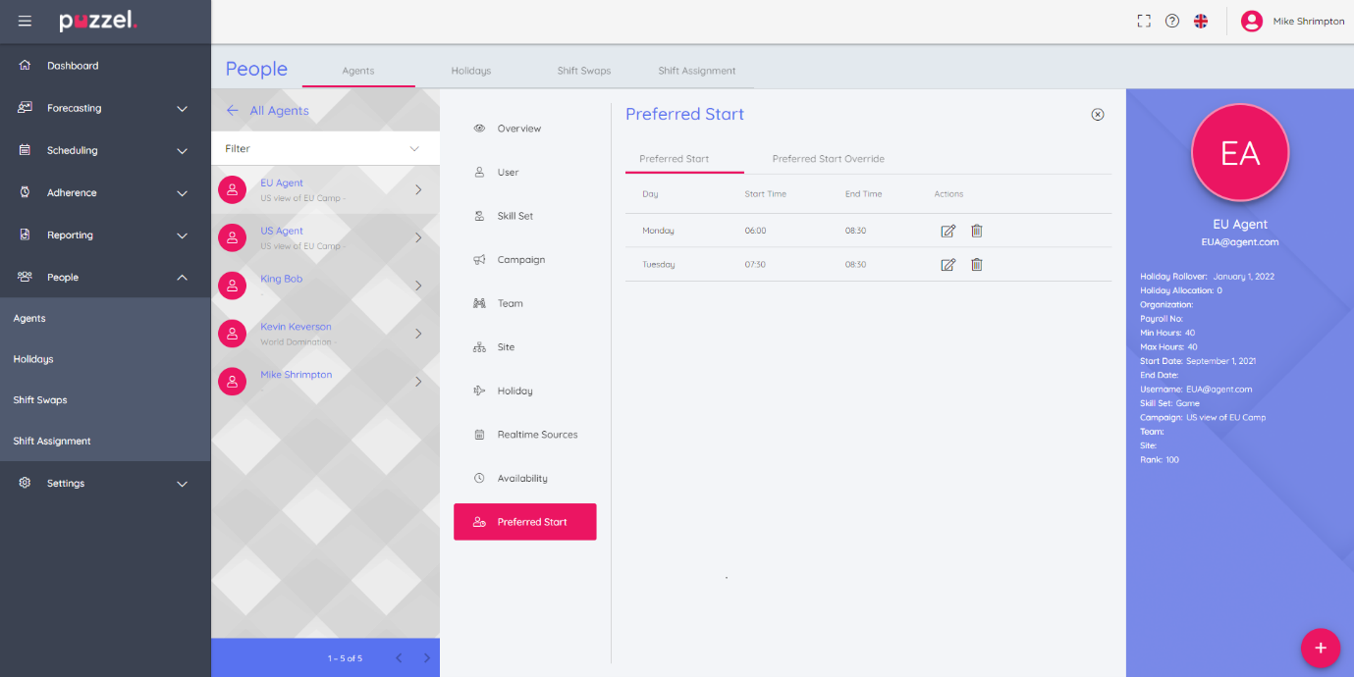The height and width of the screenshot is (677, 1354).
Task: Click the hamburger menu icon
Action: pos(25,22)
